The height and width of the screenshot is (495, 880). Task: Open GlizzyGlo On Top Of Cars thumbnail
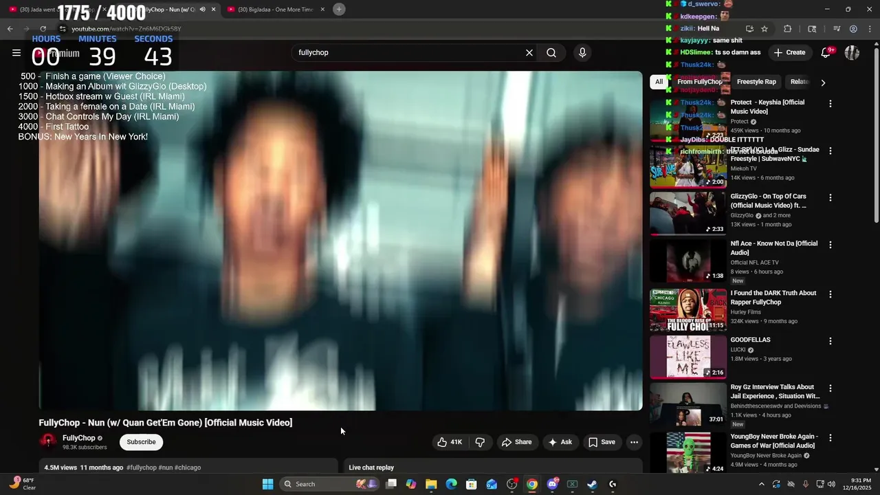tap(688, 214)
